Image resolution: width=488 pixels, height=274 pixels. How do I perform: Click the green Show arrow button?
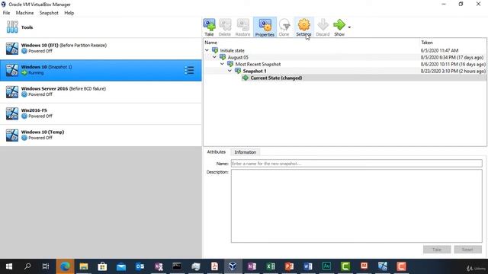(339, 27)
